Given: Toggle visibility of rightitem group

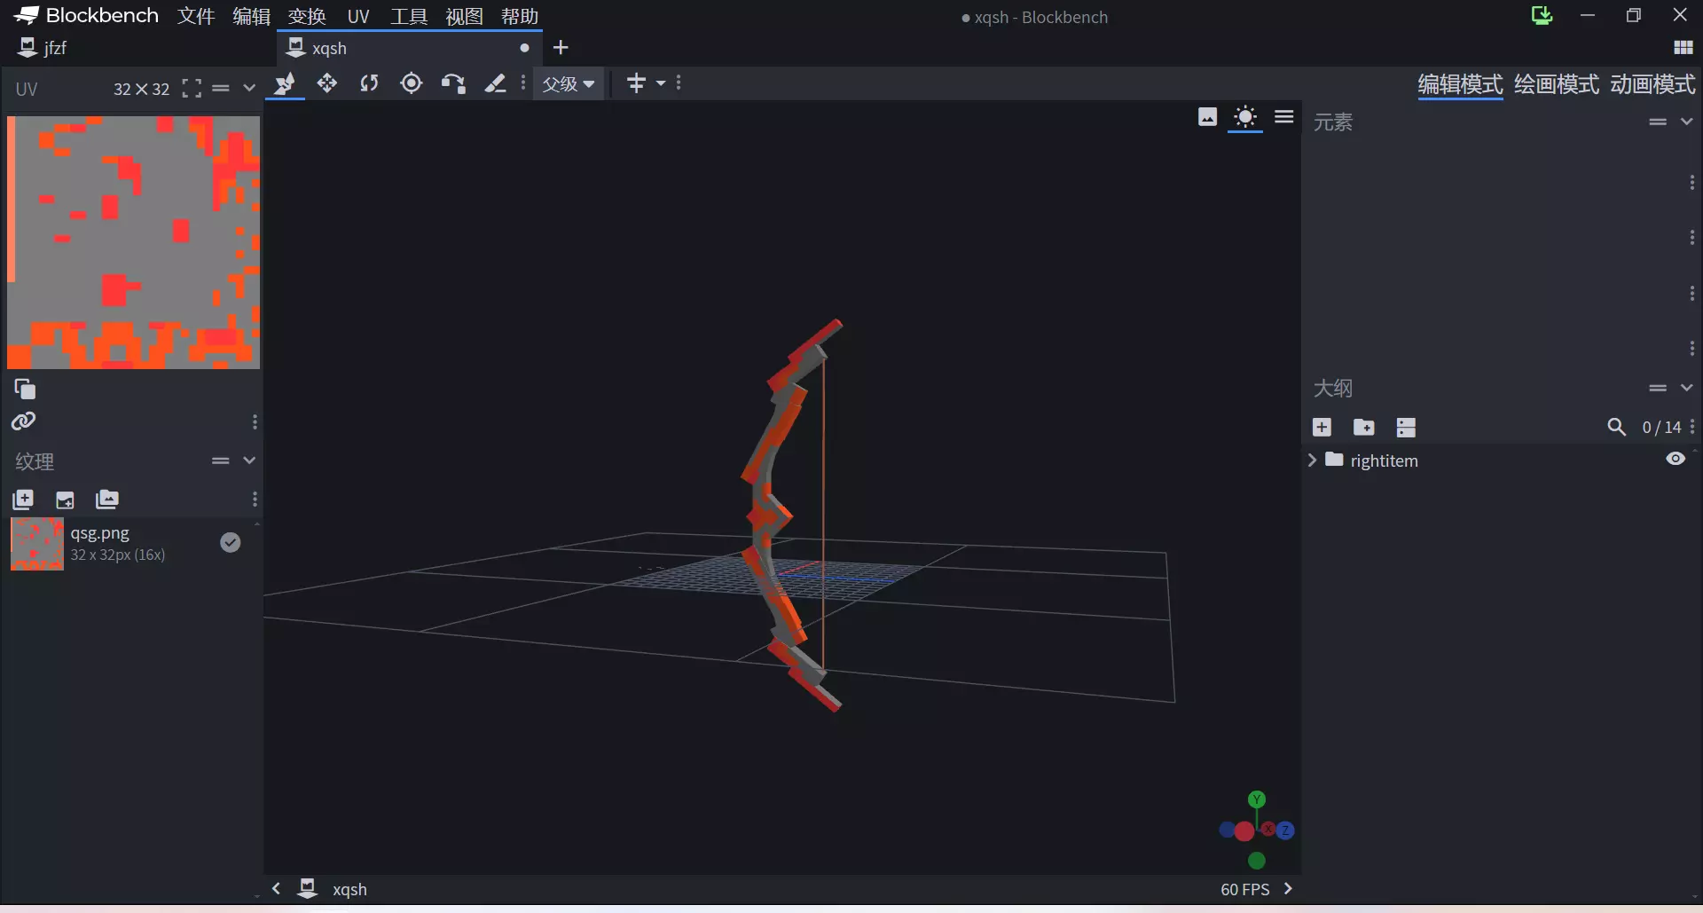Looking at the screenshot, I should [x=1676, y=459].
